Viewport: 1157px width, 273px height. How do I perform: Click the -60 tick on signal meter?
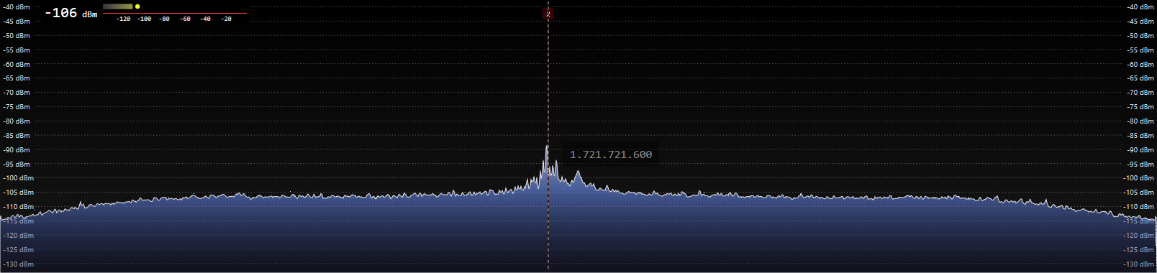[x=186, y=19]
